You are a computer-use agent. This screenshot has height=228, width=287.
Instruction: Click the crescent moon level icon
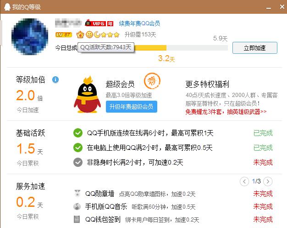[97, 34]
